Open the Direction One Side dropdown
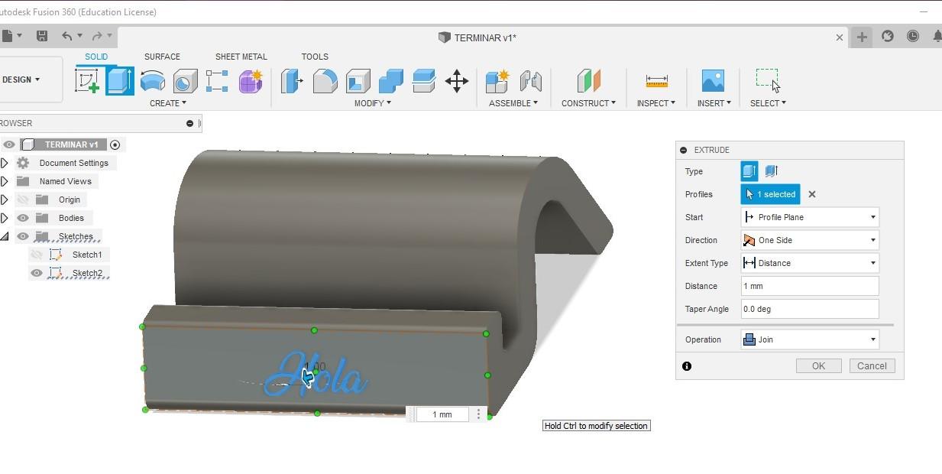The image size is (942, 474). pyautogui.click(x=810, y=240)
